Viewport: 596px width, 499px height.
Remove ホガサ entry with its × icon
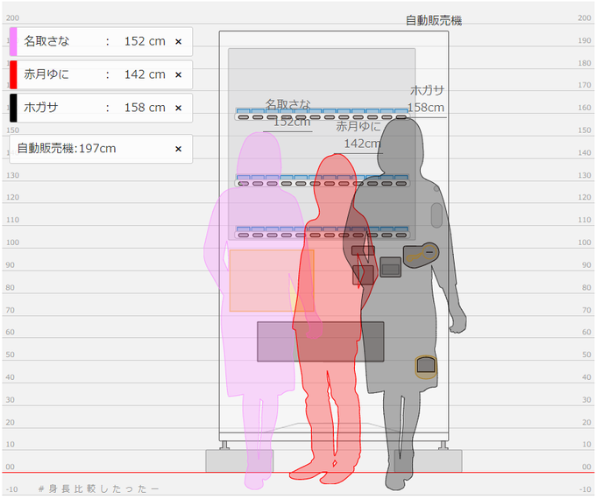click(178, 108)
